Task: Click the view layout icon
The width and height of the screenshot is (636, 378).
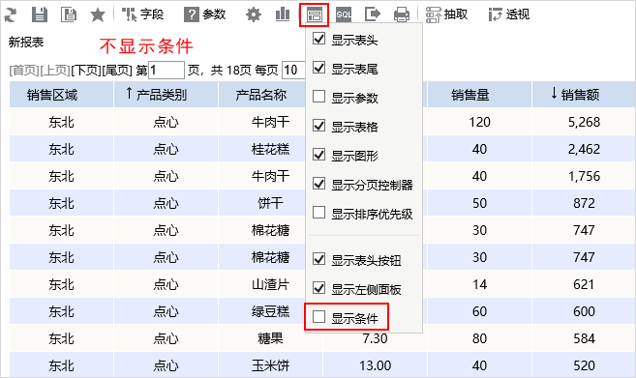Action: [314, 15]
